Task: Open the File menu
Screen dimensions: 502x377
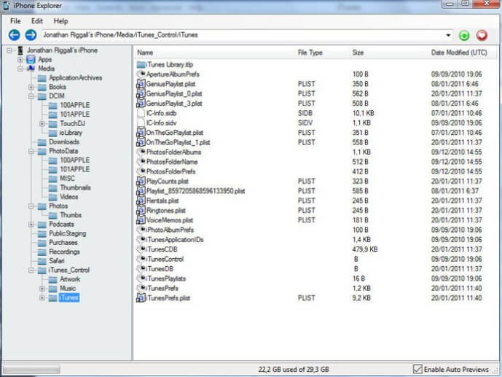Action: (15, 21)
